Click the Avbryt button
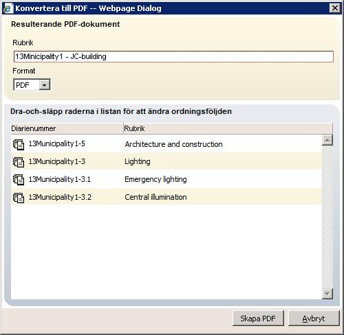The image size is (344, 335). click(x=314, y=319)
